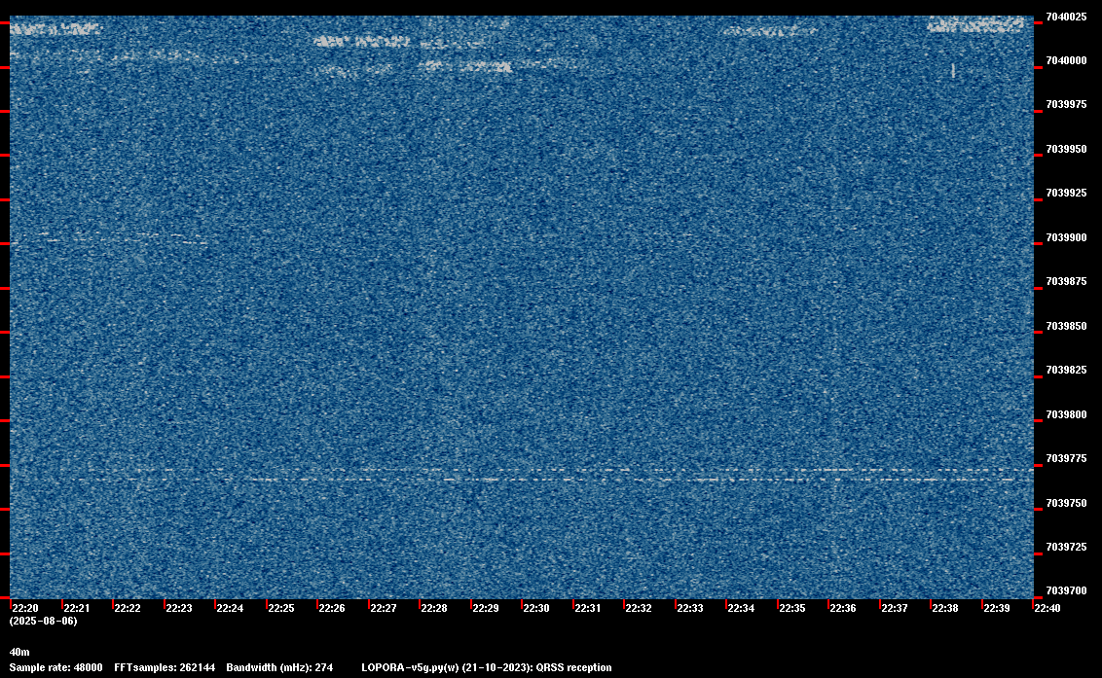Click the 22:35 time axis label
The height and width of the screenshot is (678, 1102).
pyautogui.click(x=792, y=608)
